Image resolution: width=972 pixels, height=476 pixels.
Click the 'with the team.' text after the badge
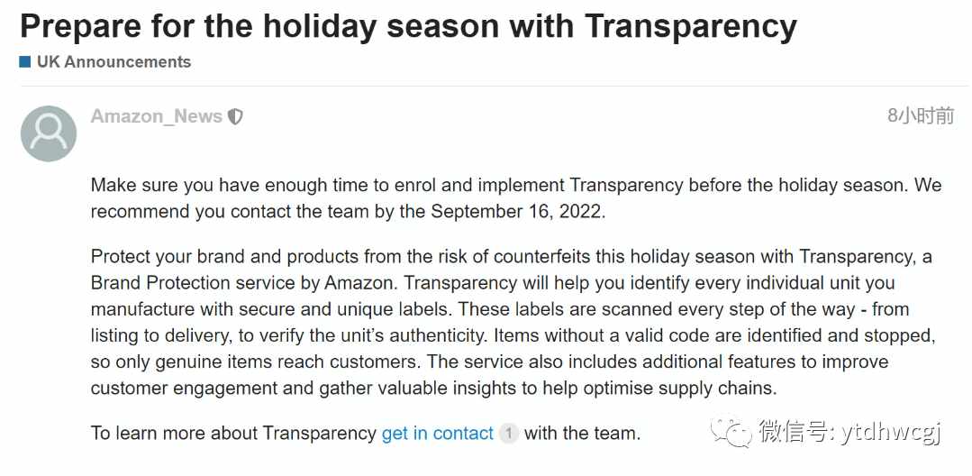coord(582,434)
